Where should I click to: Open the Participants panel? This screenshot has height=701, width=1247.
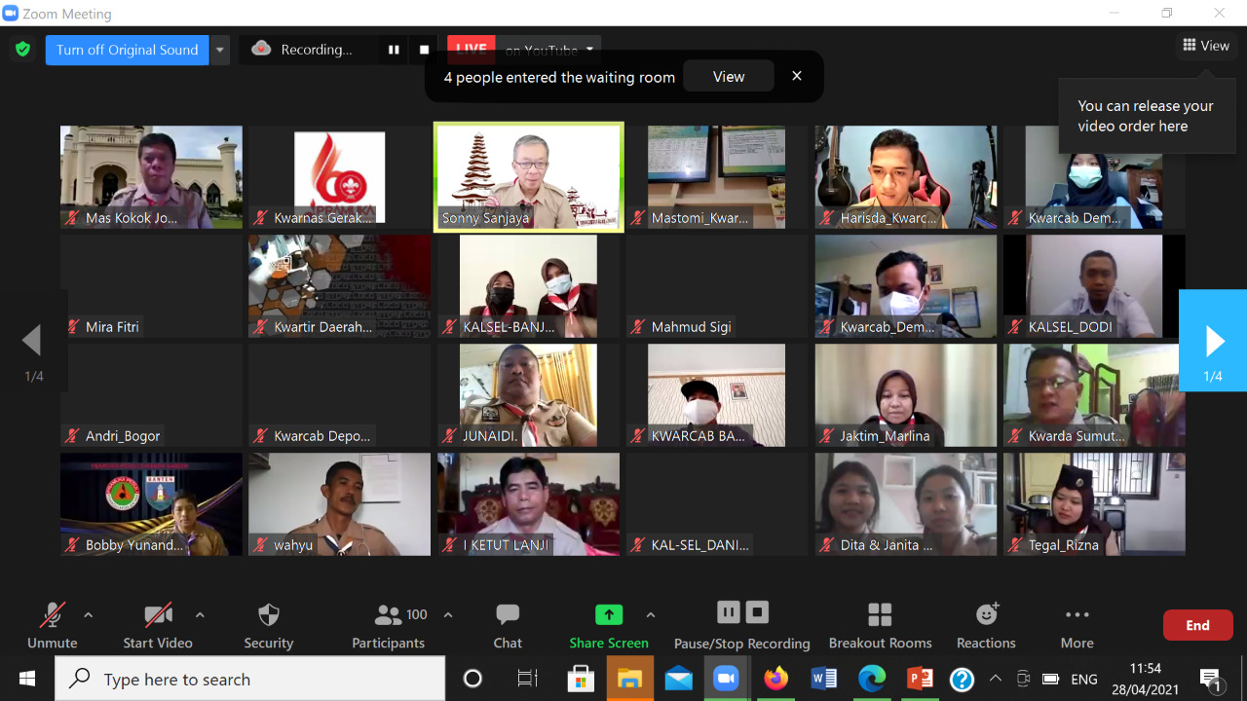coord(388,625)
